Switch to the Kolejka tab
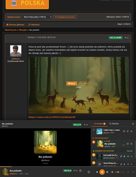The image size is (136, 177). click(100, 124)
